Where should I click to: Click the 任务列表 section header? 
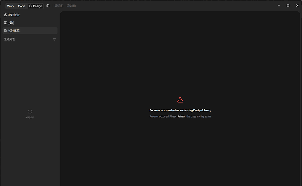9,39
